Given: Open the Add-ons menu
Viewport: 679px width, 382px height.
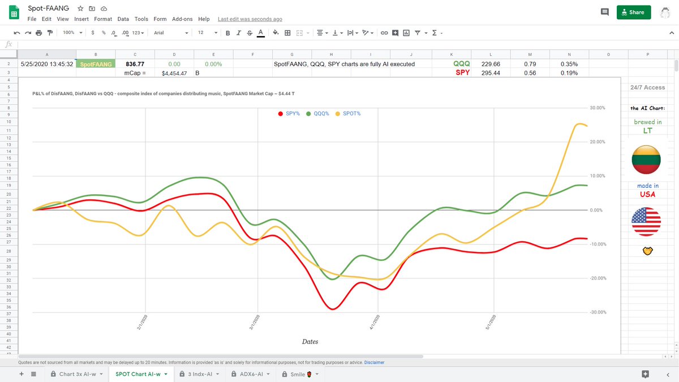Looking at the screenshot, I should point(182,19).
